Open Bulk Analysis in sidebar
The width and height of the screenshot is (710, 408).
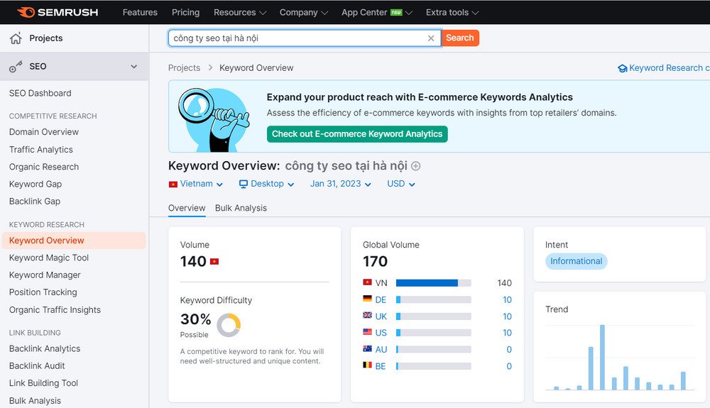[x=35, y=401]
